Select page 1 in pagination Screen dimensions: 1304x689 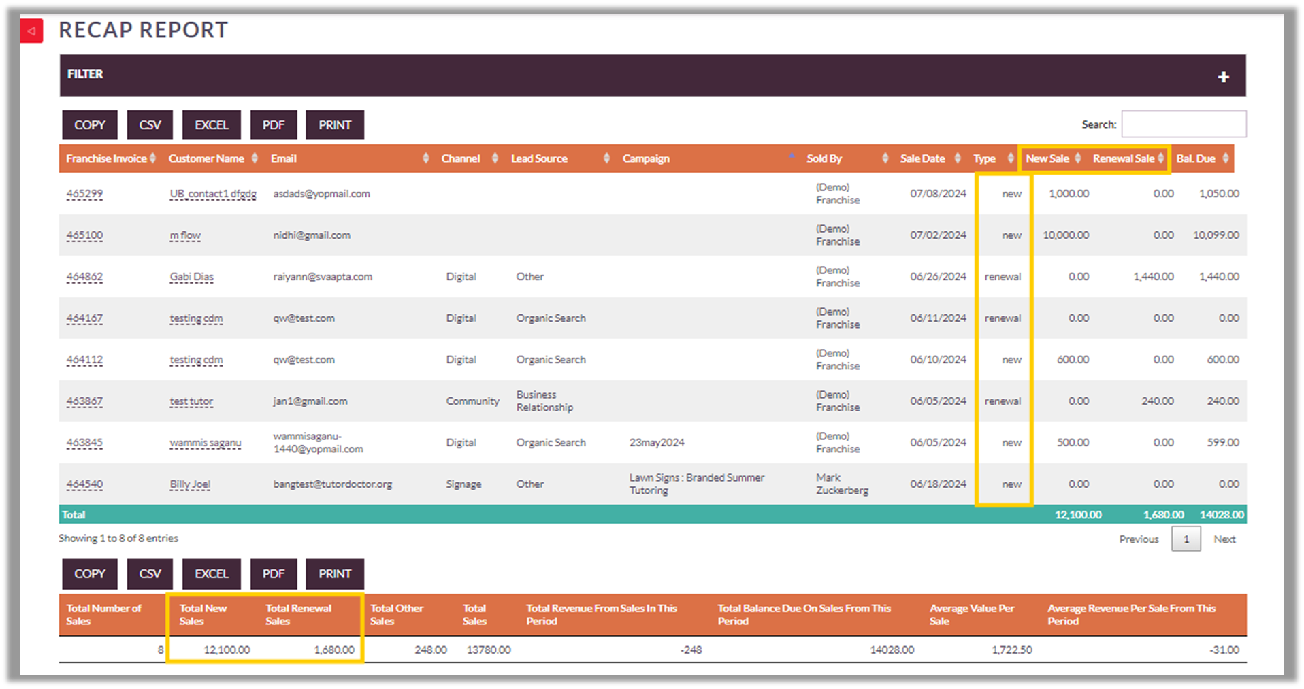click(x=1186, y=539)
